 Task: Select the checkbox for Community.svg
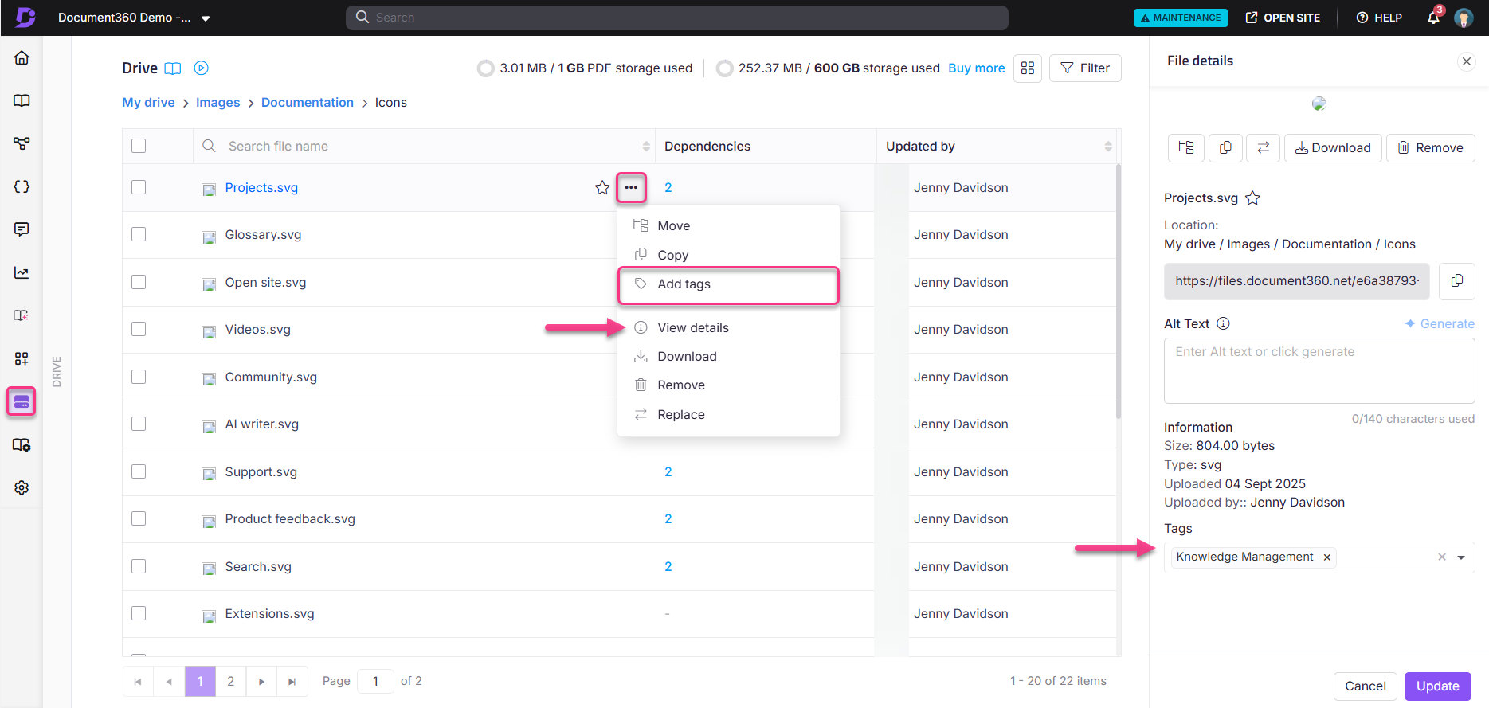[x=139, y=377]
